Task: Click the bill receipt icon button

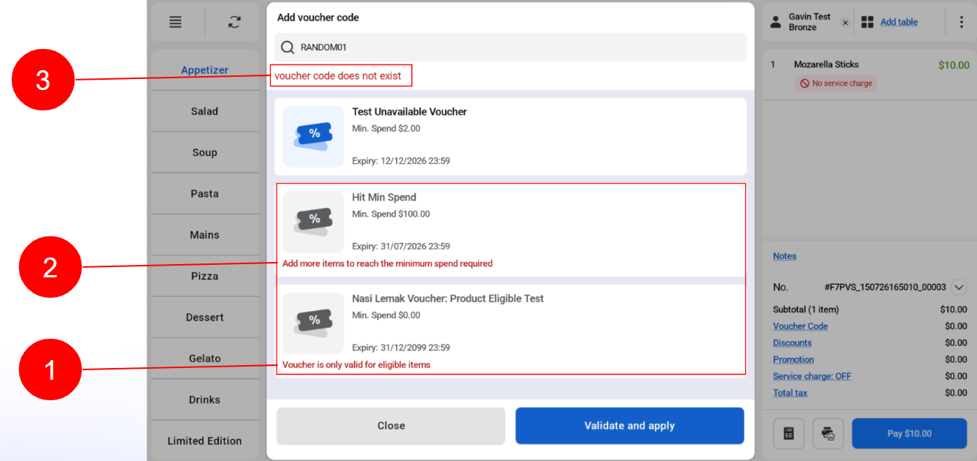Action: point(789,433)
